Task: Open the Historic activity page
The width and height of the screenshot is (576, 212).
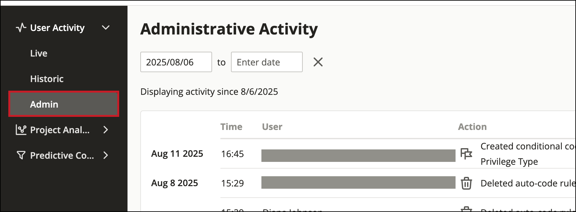Action: click(47, 79)
